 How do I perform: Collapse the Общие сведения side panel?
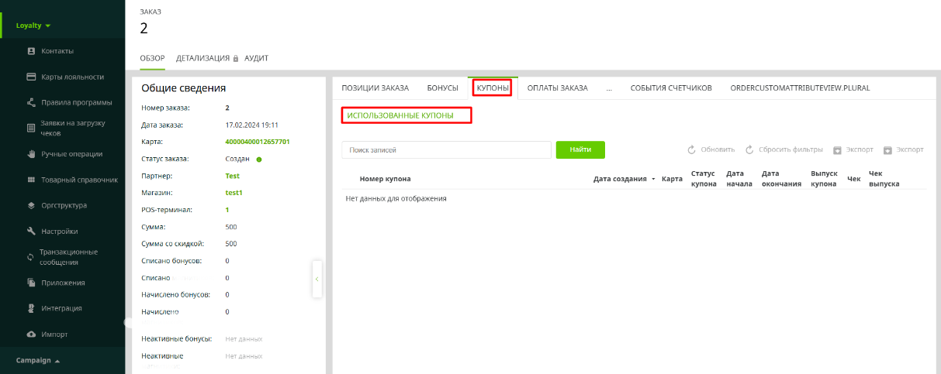point(317,279)
